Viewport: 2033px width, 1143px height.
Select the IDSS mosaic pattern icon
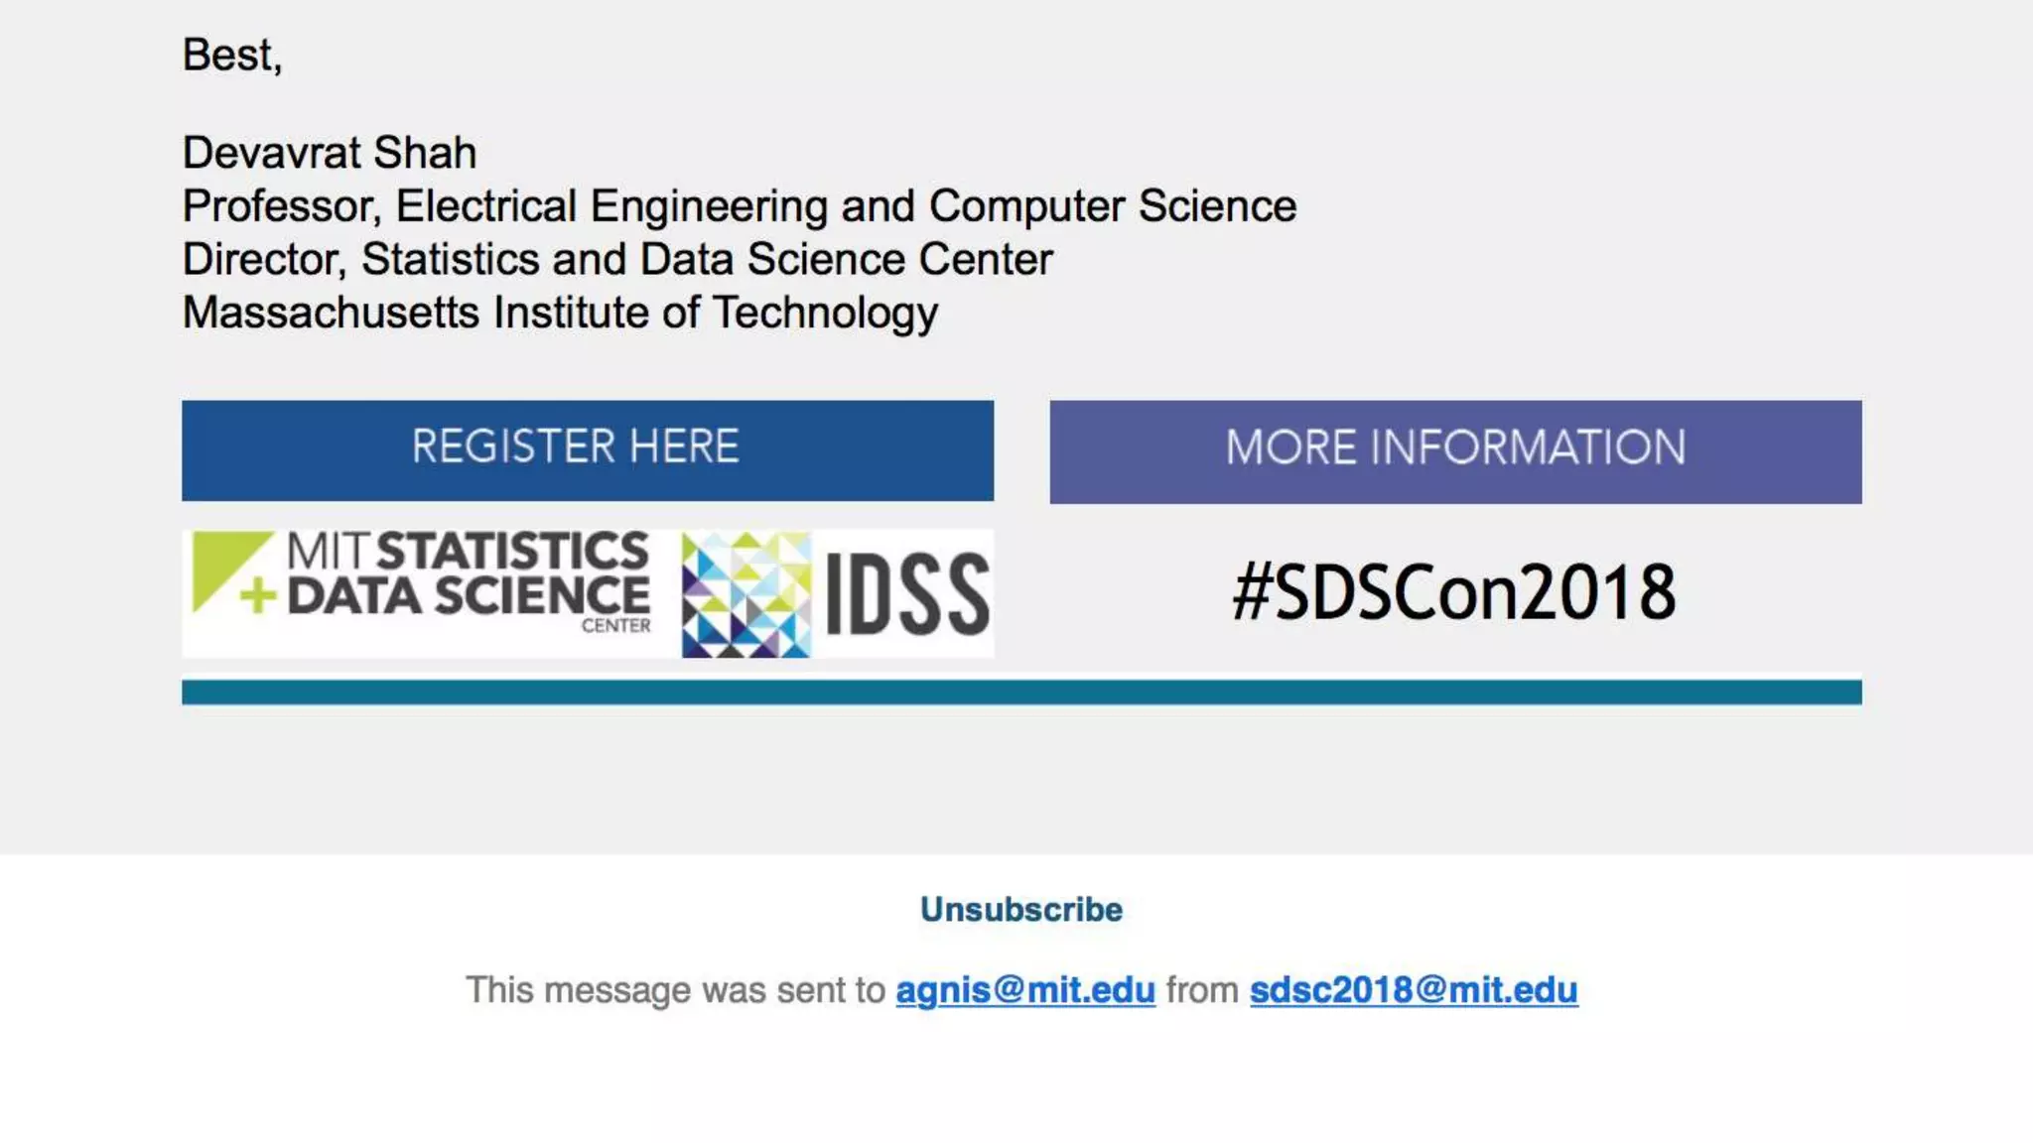(x=745, y=593)
